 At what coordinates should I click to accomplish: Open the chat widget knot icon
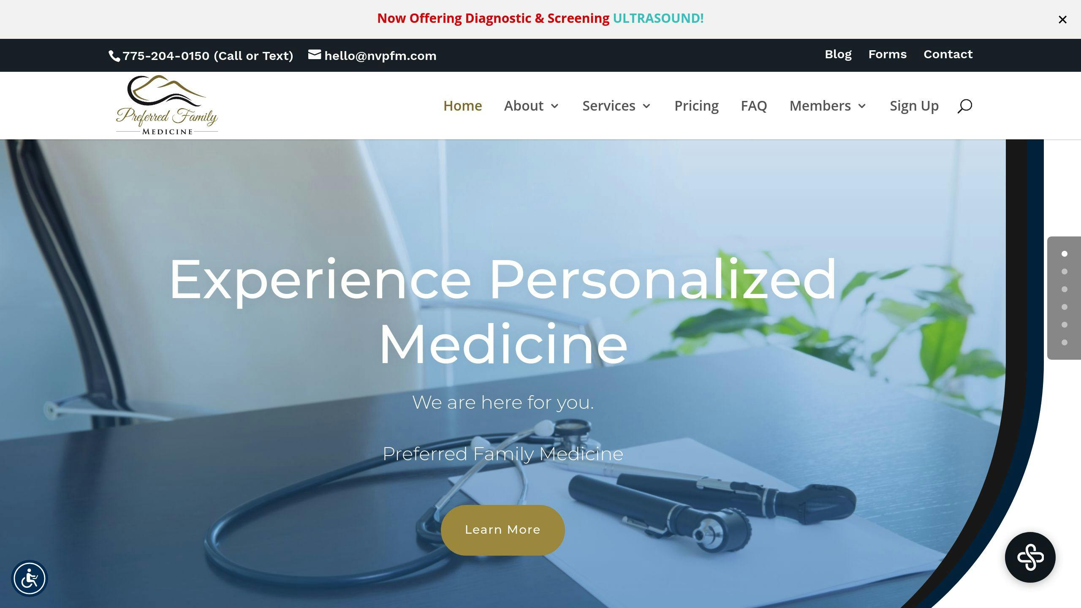point(1030,557)
